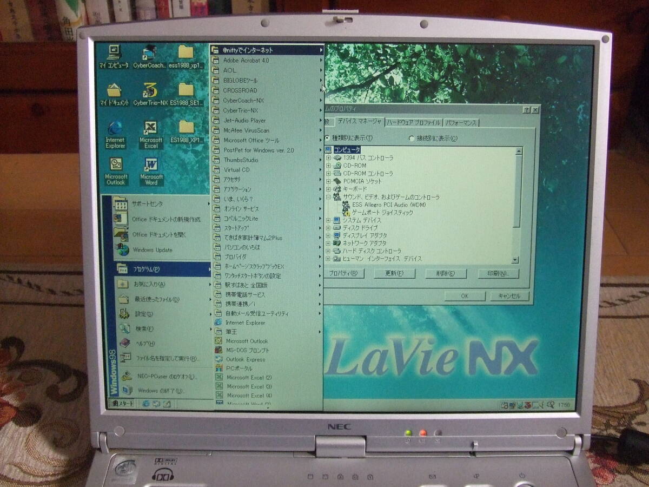Select 接続別に表示 radio button

412,139
